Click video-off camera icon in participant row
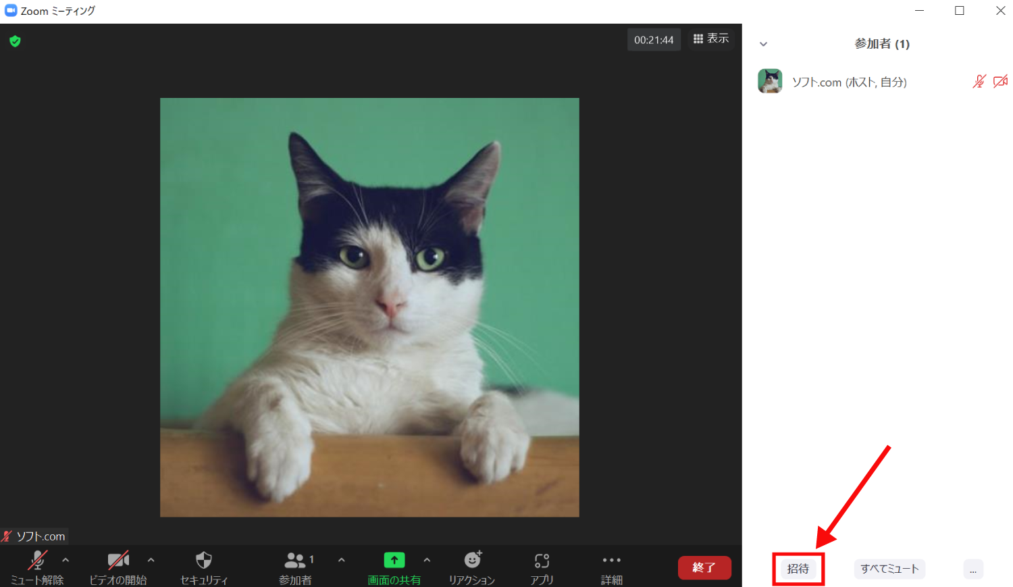Screen dimensions: 1013x587 [1001, 82]
